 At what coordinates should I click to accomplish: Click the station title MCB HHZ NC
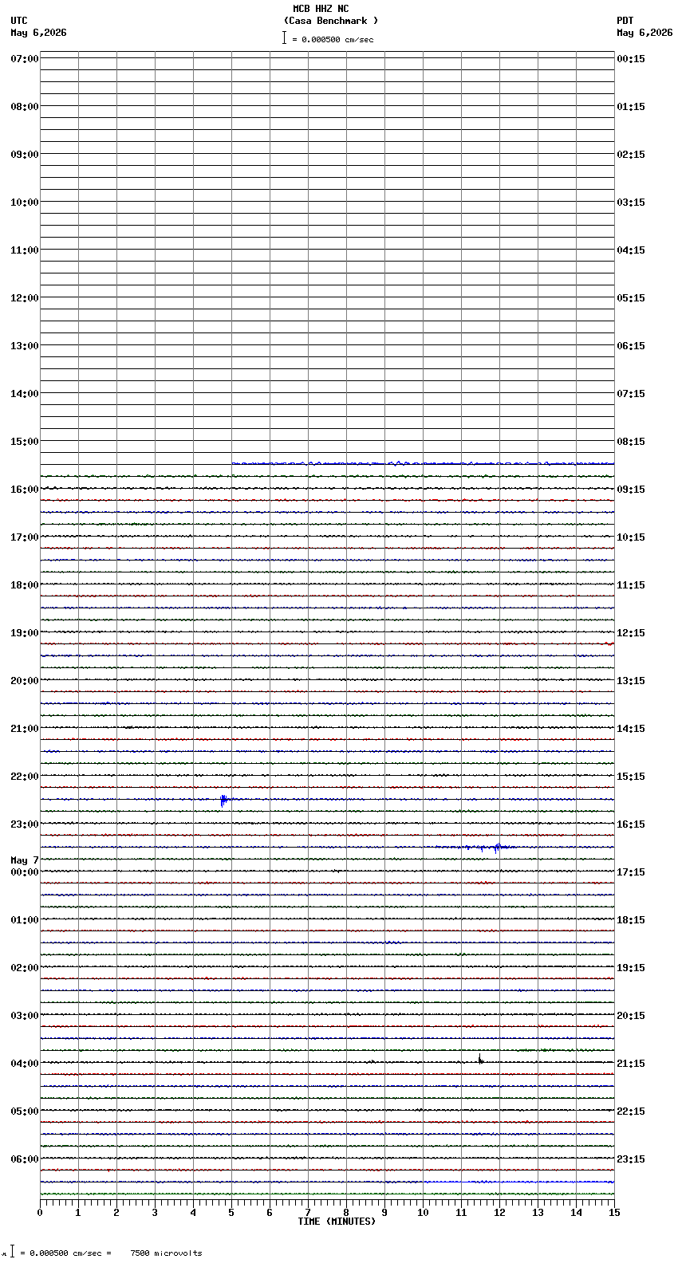[x=321, y=9]
